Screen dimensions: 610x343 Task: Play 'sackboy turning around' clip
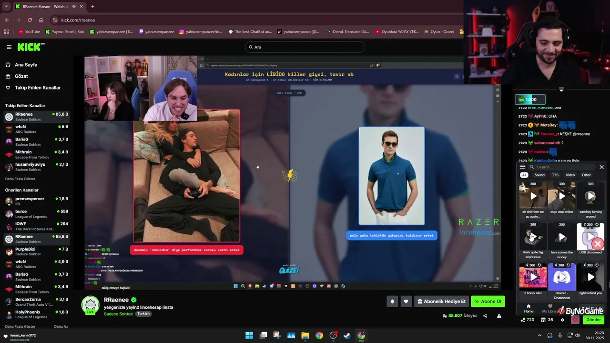(x=590, y=196)
